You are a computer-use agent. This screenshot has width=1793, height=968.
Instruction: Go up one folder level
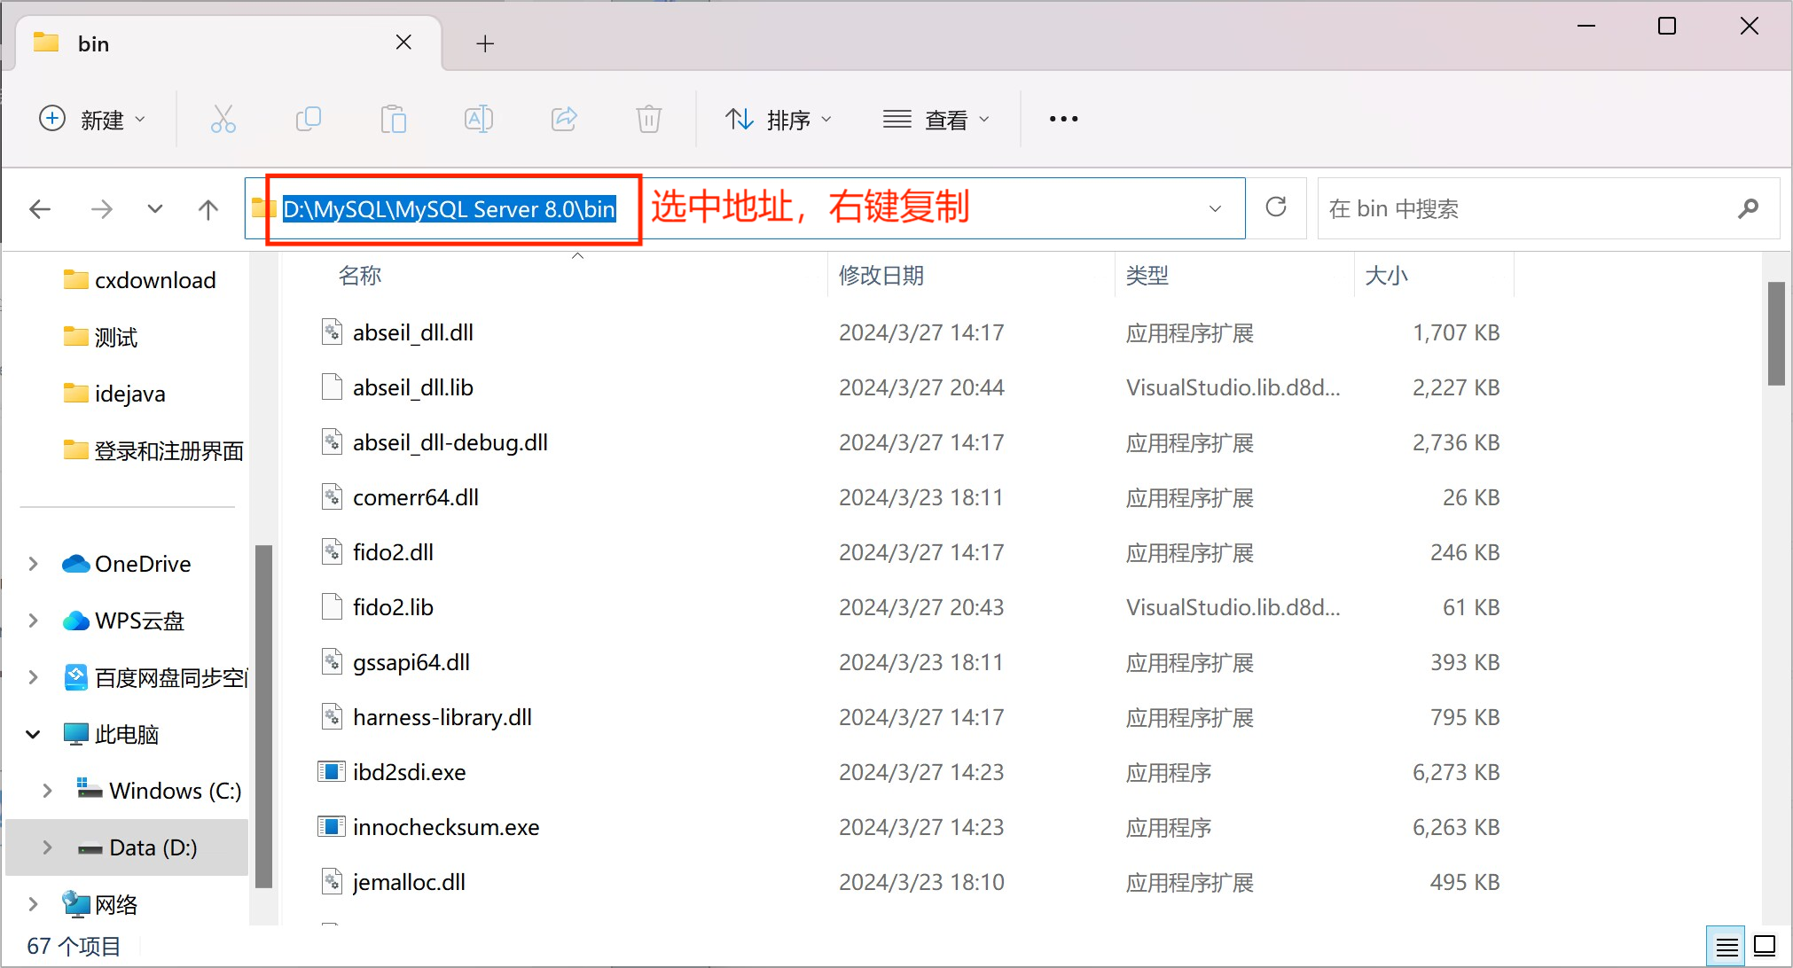tap(208, 209)
